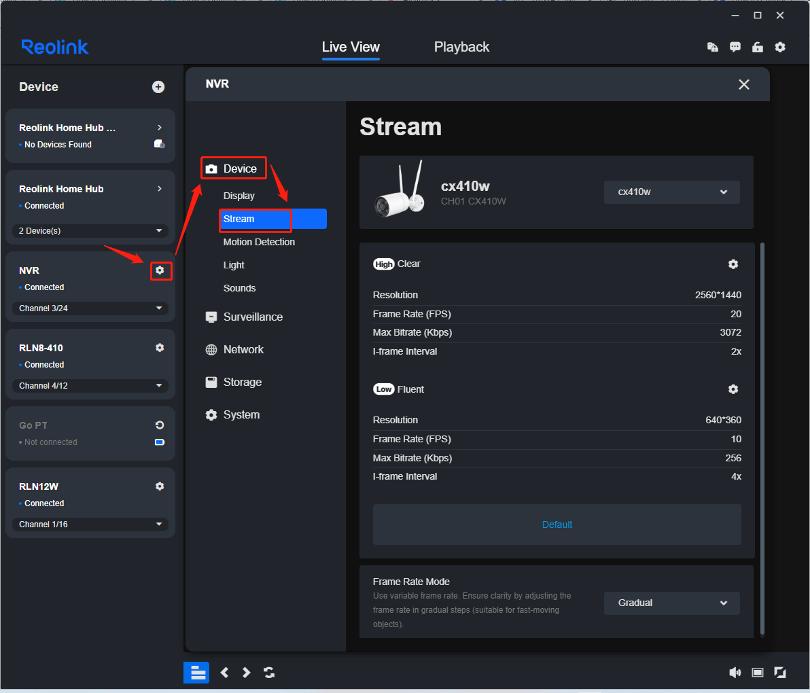The width and height of the screenshot is (810, 693).
Task: Click the 2560*1440 resolution value
Action: (x=718, y=295)
